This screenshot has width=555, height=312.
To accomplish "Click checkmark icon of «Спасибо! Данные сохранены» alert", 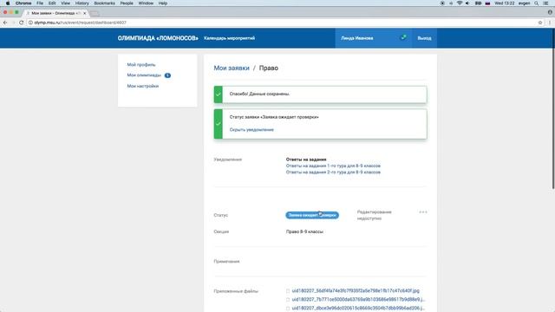I will (x=218, y=94).
